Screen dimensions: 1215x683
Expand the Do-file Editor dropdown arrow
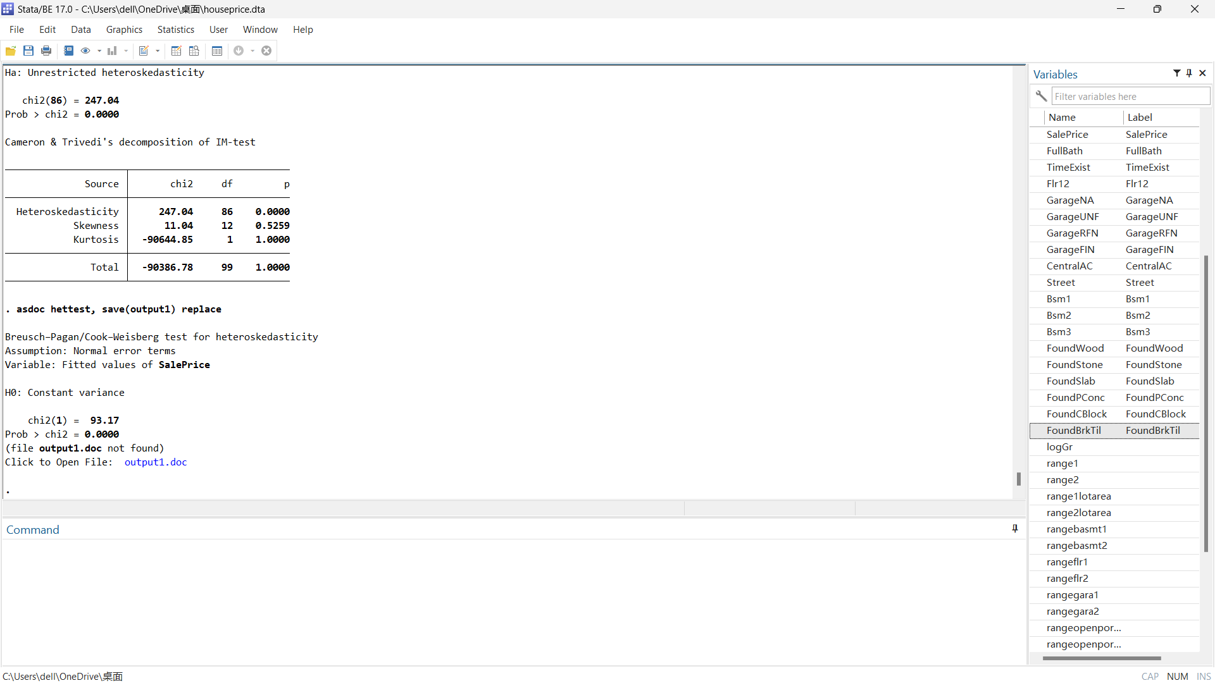pyautogui.click(x=158, y=51)
